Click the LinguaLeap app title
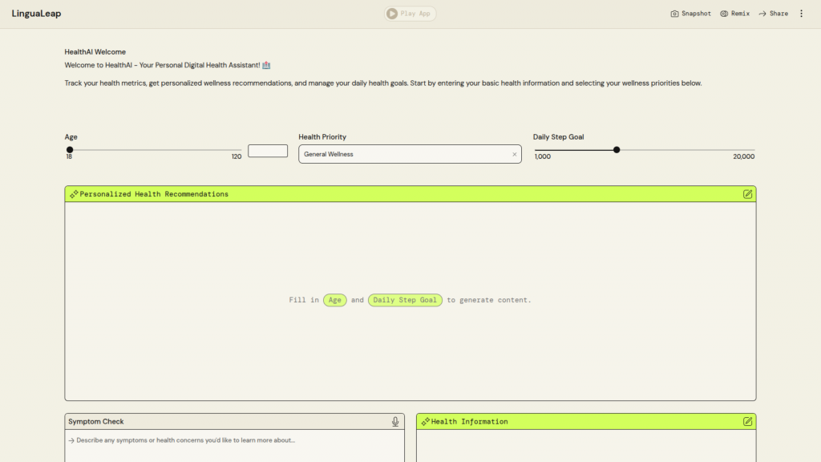Viewport: 821px width, 462px height. pos(36,14)
